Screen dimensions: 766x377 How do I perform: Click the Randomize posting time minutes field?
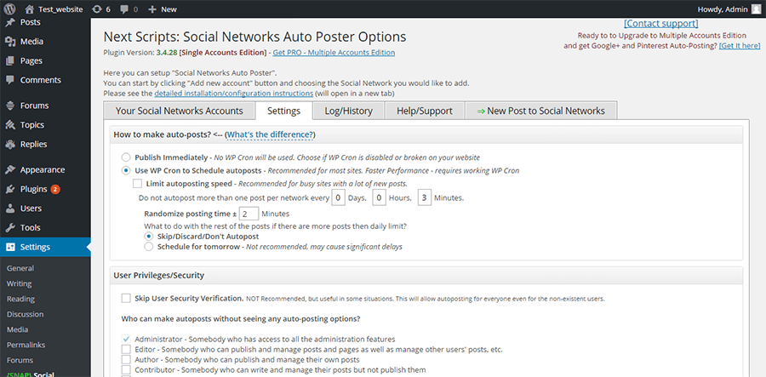click(x=249, y=214)
